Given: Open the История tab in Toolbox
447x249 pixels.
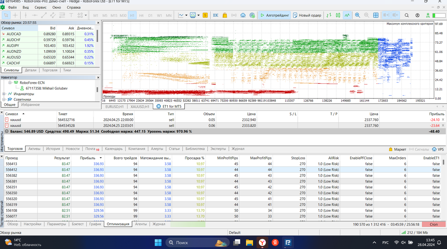Looking at the screenshot, I should (x=53, y=149).
